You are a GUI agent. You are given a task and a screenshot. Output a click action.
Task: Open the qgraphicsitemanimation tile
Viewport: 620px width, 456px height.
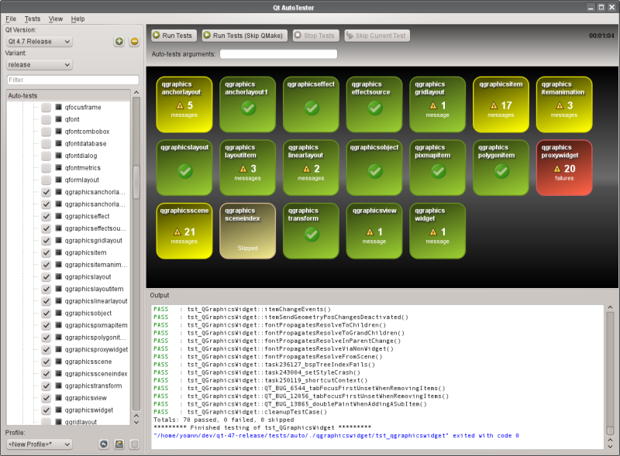coord(564,105)
